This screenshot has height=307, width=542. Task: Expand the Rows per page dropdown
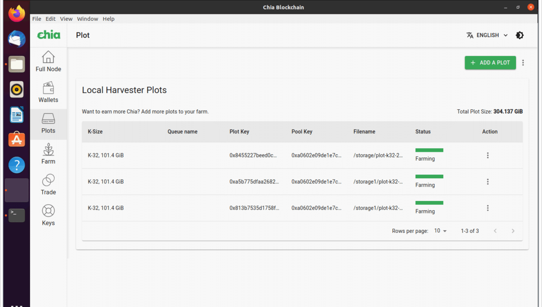(x=441, y=231)
